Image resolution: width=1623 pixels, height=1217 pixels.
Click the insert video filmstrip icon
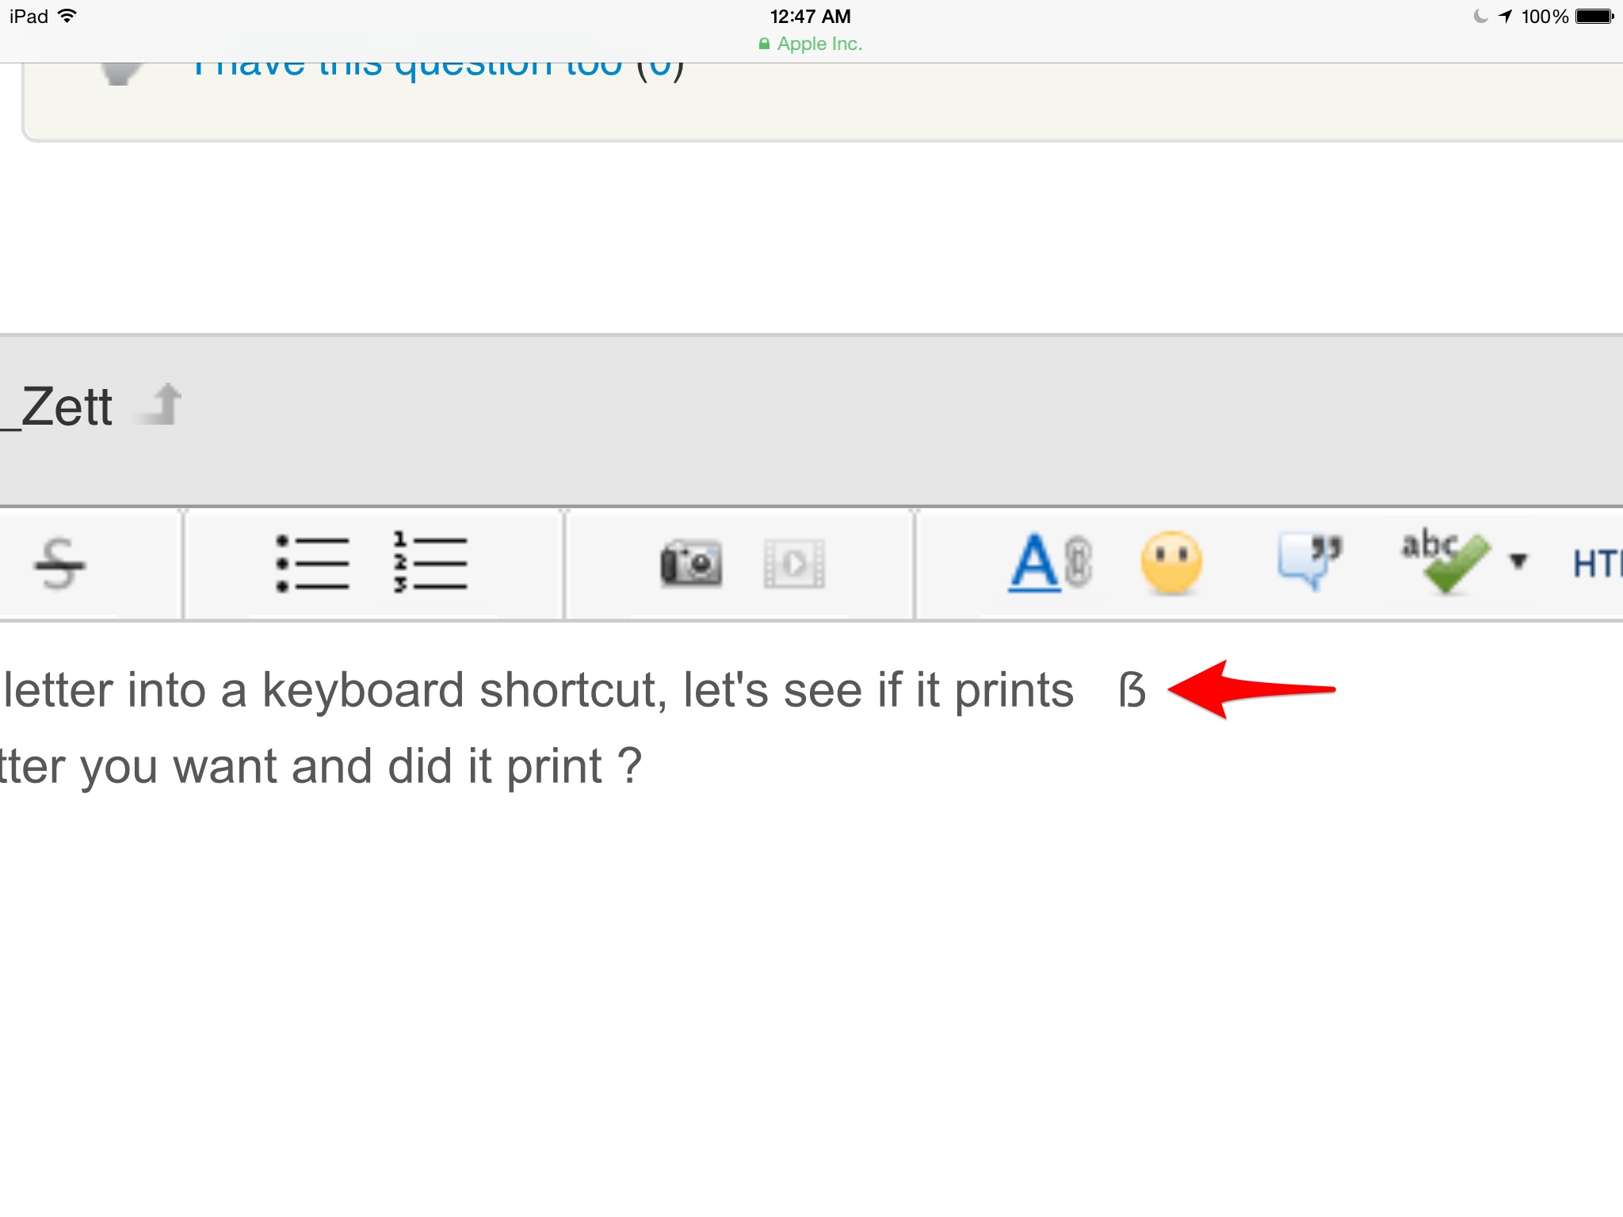point(794,564)
